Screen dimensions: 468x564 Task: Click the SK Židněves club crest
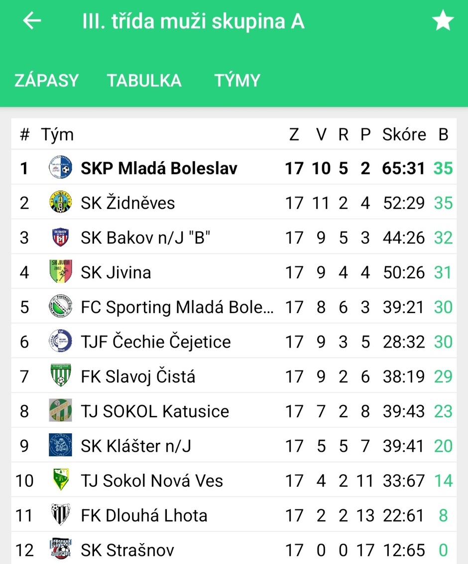click(60, 202)
